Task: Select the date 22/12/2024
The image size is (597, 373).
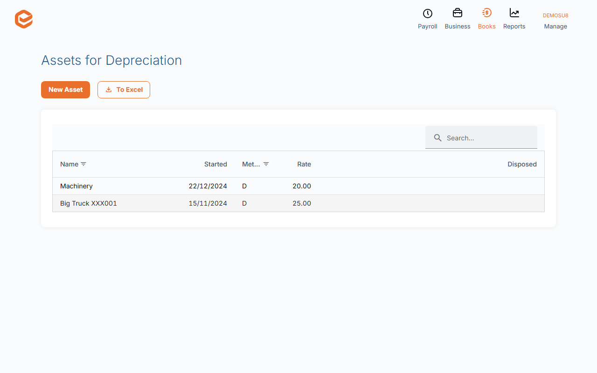Action: click(208, 186)
